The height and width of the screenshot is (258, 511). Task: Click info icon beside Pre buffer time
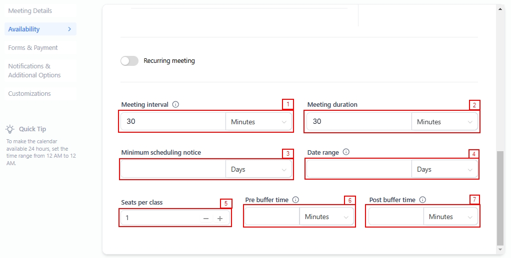(295, 200)
